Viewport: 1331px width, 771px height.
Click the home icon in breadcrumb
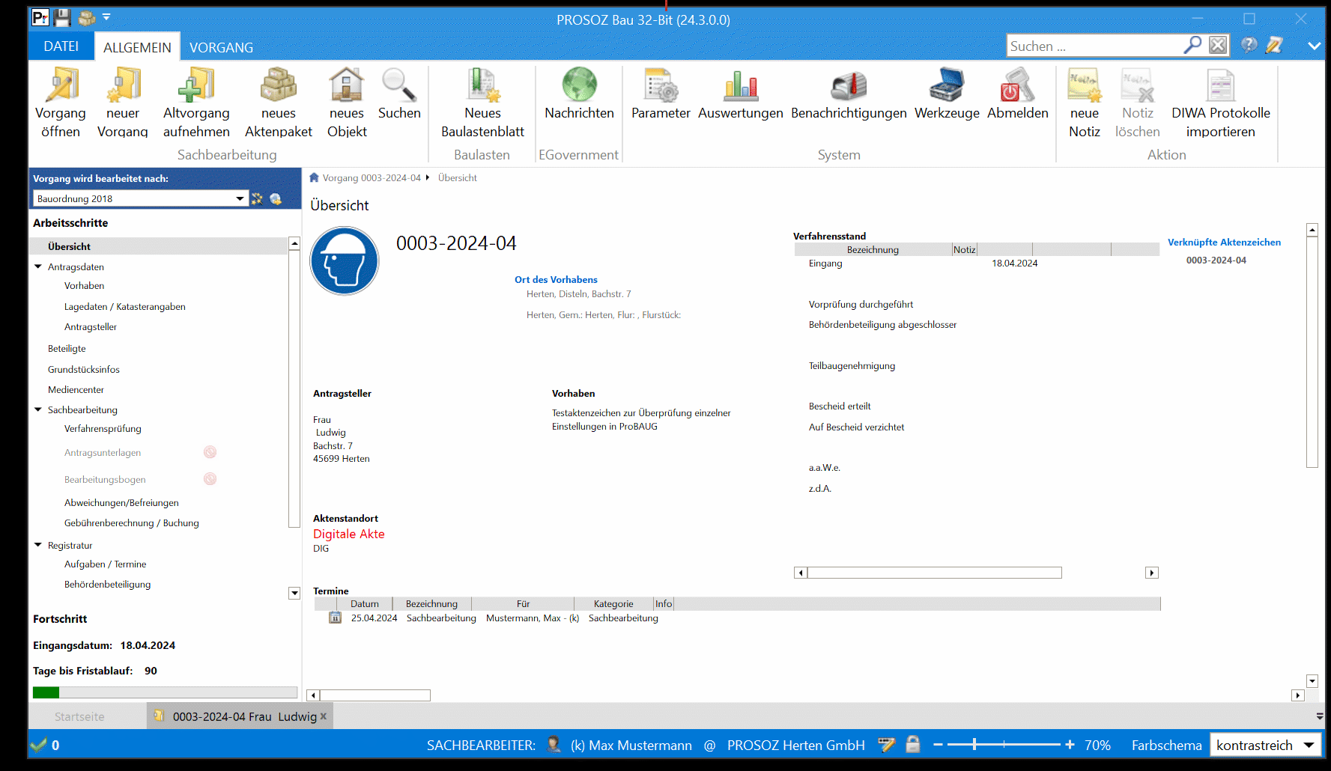tap(315, 177)
